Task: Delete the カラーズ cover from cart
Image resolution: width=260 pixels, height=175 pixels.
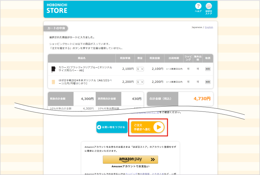Action: click(x=208, y=69)
